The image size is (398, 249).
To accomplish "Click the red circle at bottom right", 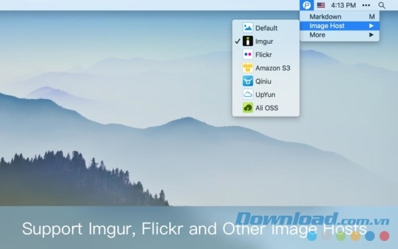I will point(384,236).
